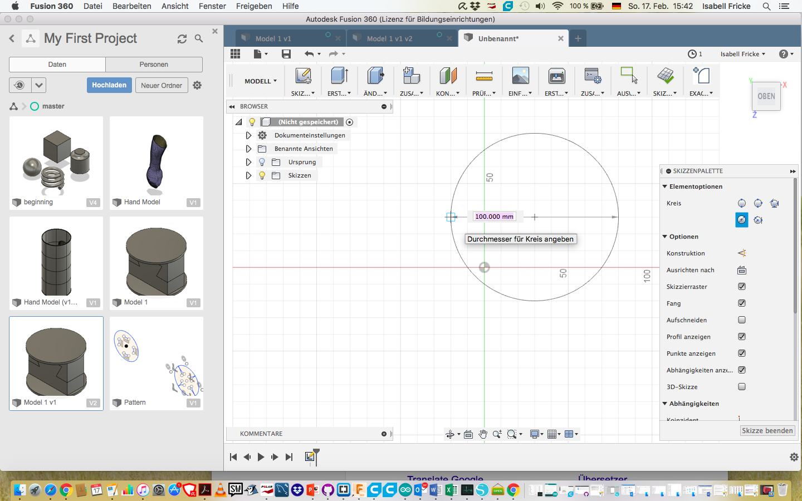Click the Hochladen upload button
The image size is (802, 501).
[x=109, y=85]
